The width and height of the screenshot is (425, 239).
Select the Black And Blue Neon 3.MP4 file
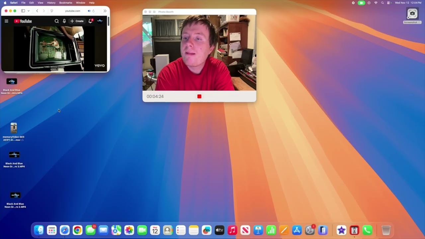(x=14, y=160)
